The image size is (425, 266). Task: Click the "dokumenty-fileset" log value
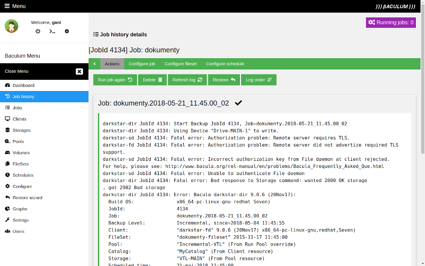(203, 237)
